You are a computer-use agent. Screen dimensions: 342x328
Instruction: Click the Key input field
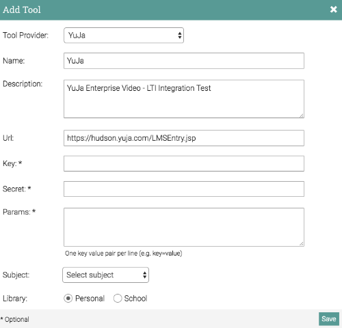(x=184, y=163)
